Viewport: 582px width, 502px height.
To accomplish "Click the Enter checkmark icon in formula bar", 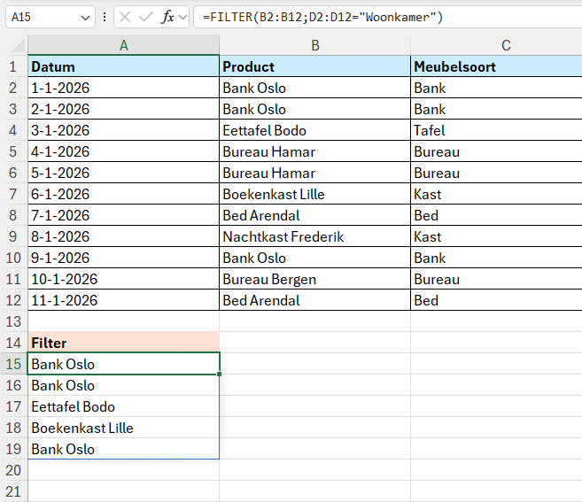I will (146, 18).
